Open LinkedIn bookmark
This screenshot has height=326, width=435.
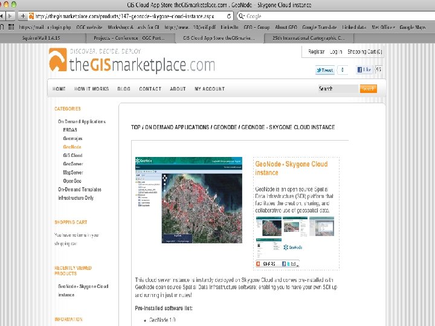tap(229, 27)
